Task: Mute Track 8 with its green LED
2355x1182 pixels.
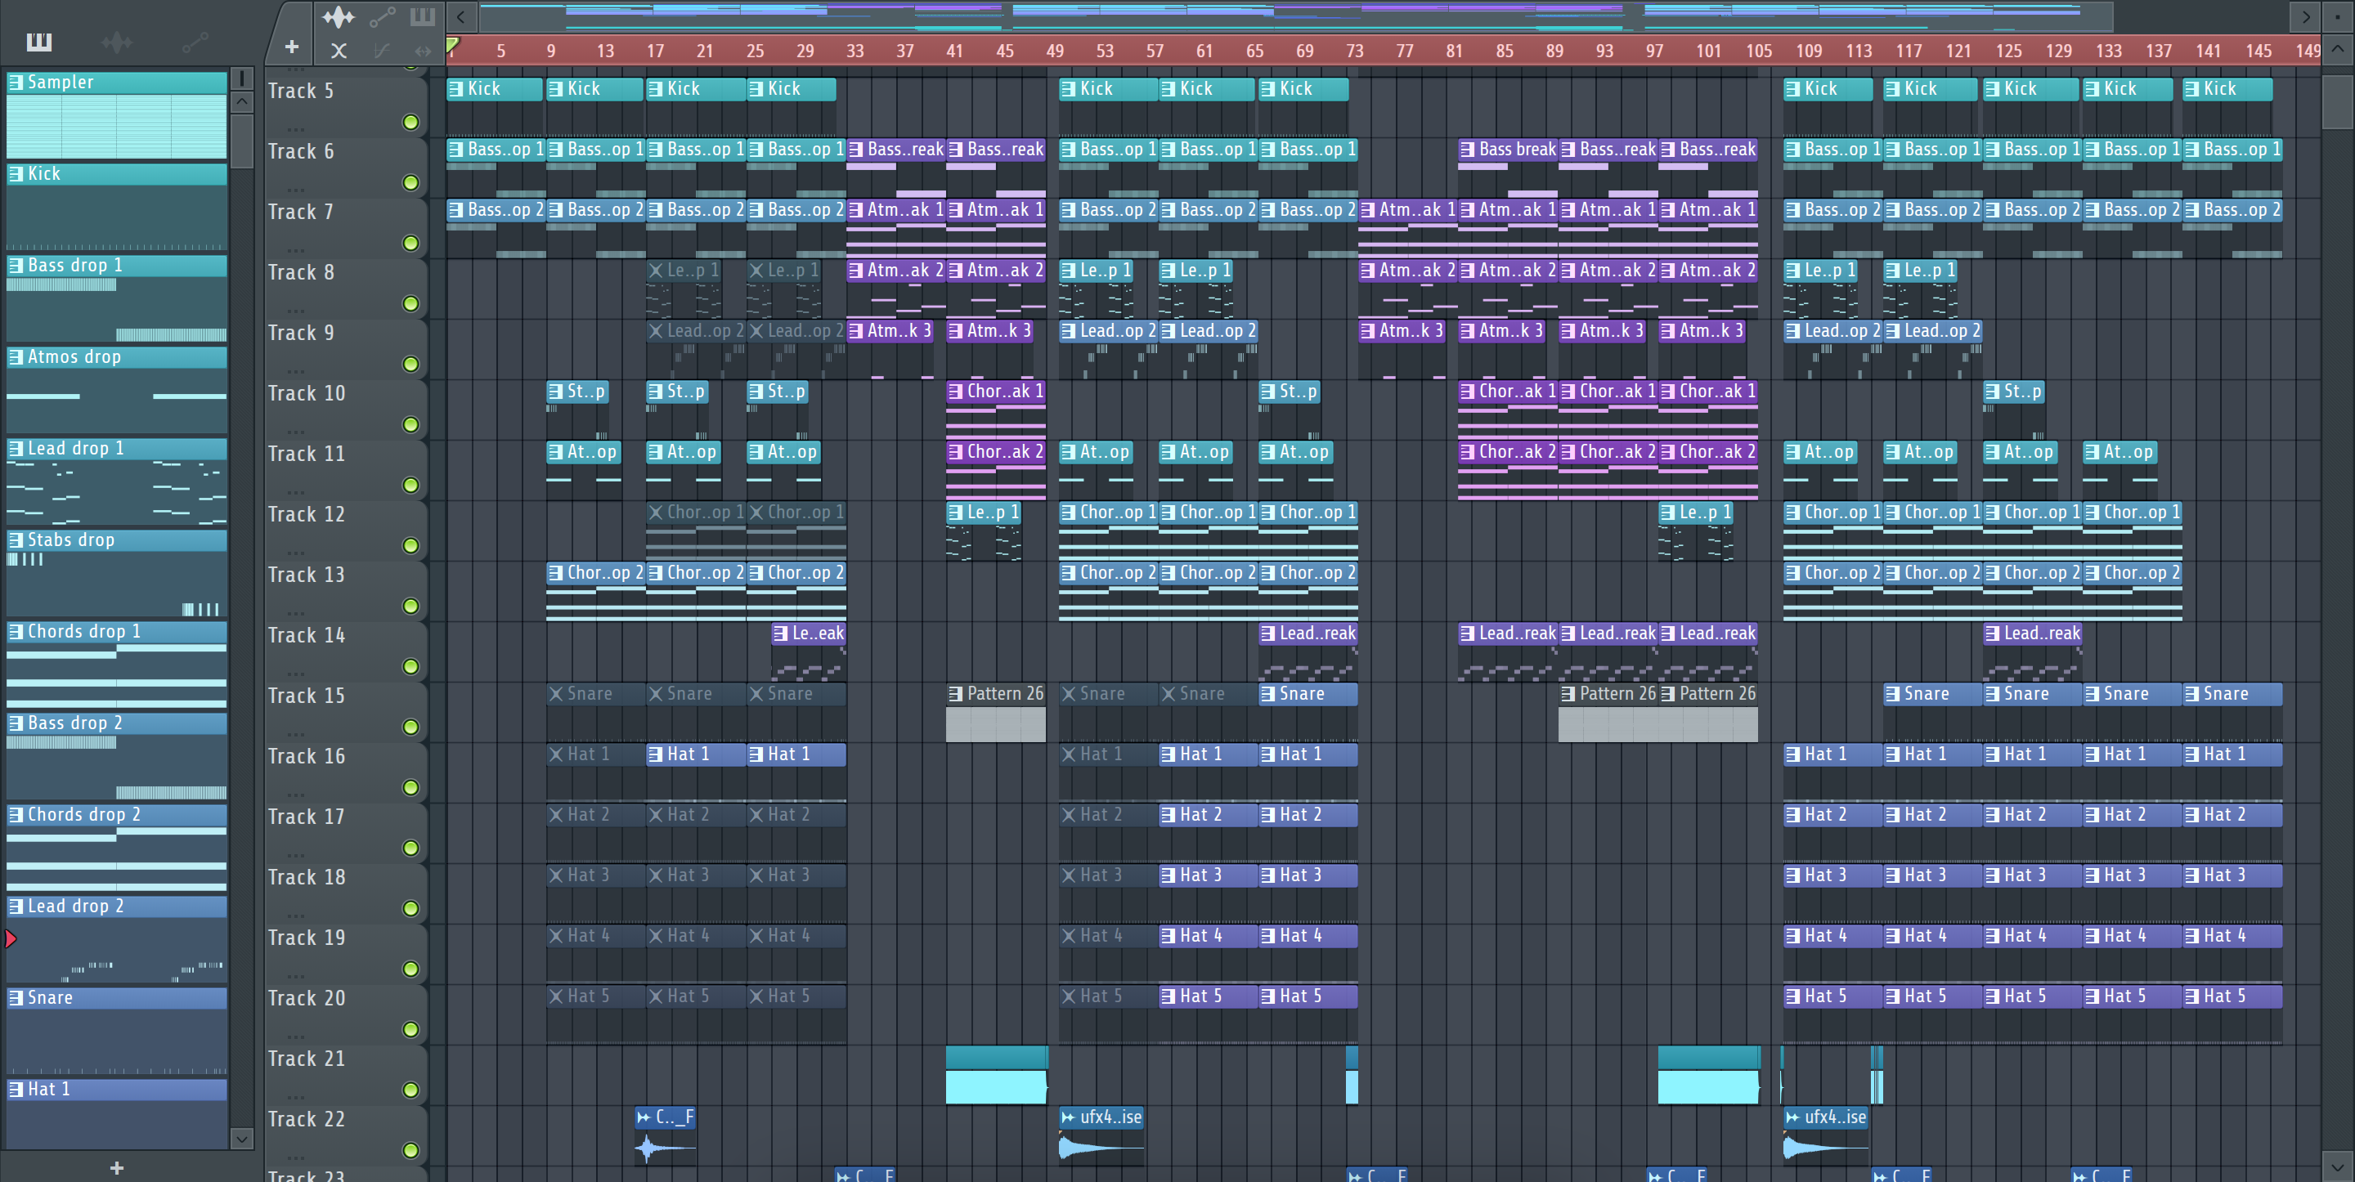Action: point(411,303)
